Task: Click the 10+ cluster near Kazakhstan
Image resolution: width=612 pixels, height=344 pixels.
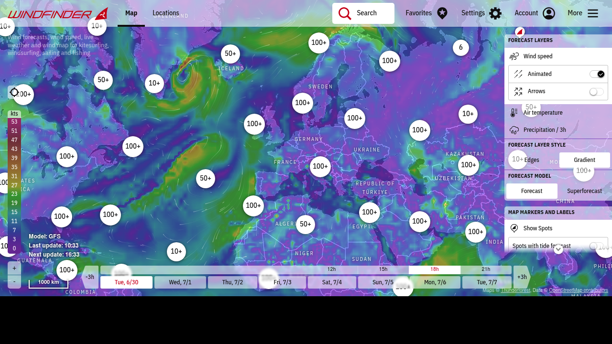Action: [468, 114]
